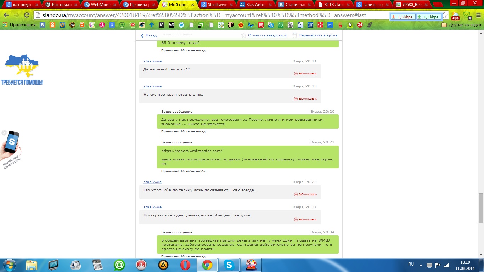This screenshot has height=272, width=484.
Task: Click the page vertical scrollbar thumb
Action: point(481,208)
